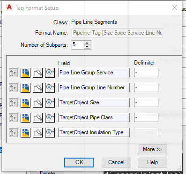Select Project Properties icon in Pipe Class row
Screen dimensions: 186x174
tap(37, 117)
